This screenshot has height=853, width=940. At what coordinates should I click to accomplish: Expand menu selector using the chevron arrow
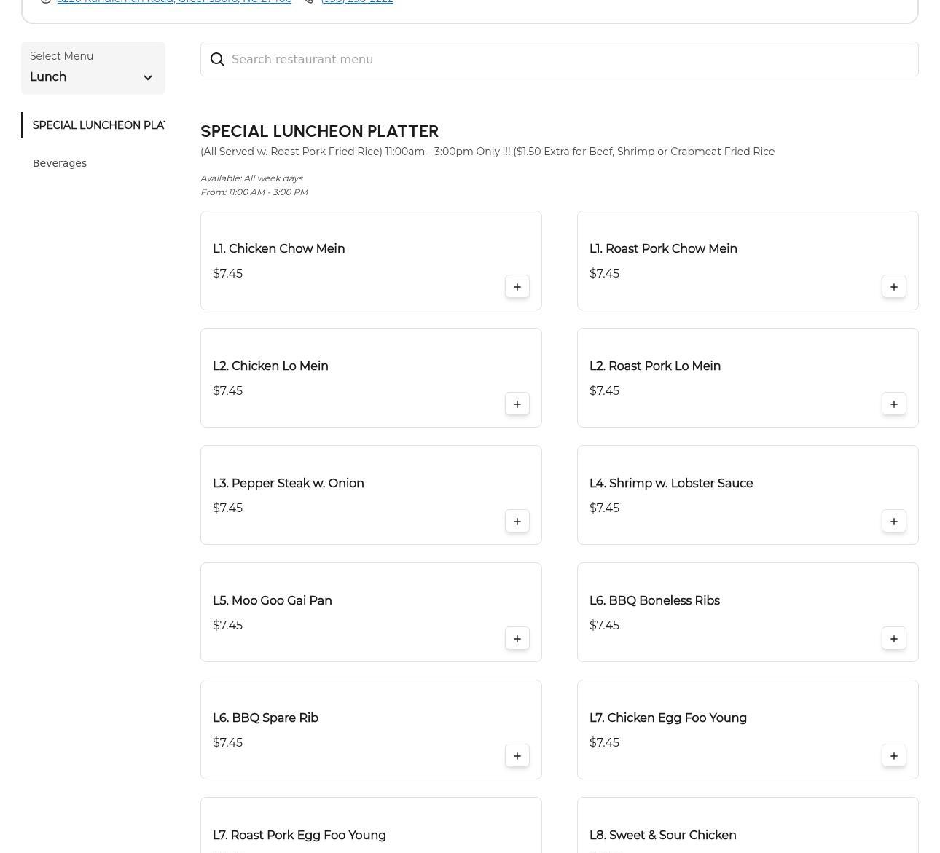click(148, 78)
